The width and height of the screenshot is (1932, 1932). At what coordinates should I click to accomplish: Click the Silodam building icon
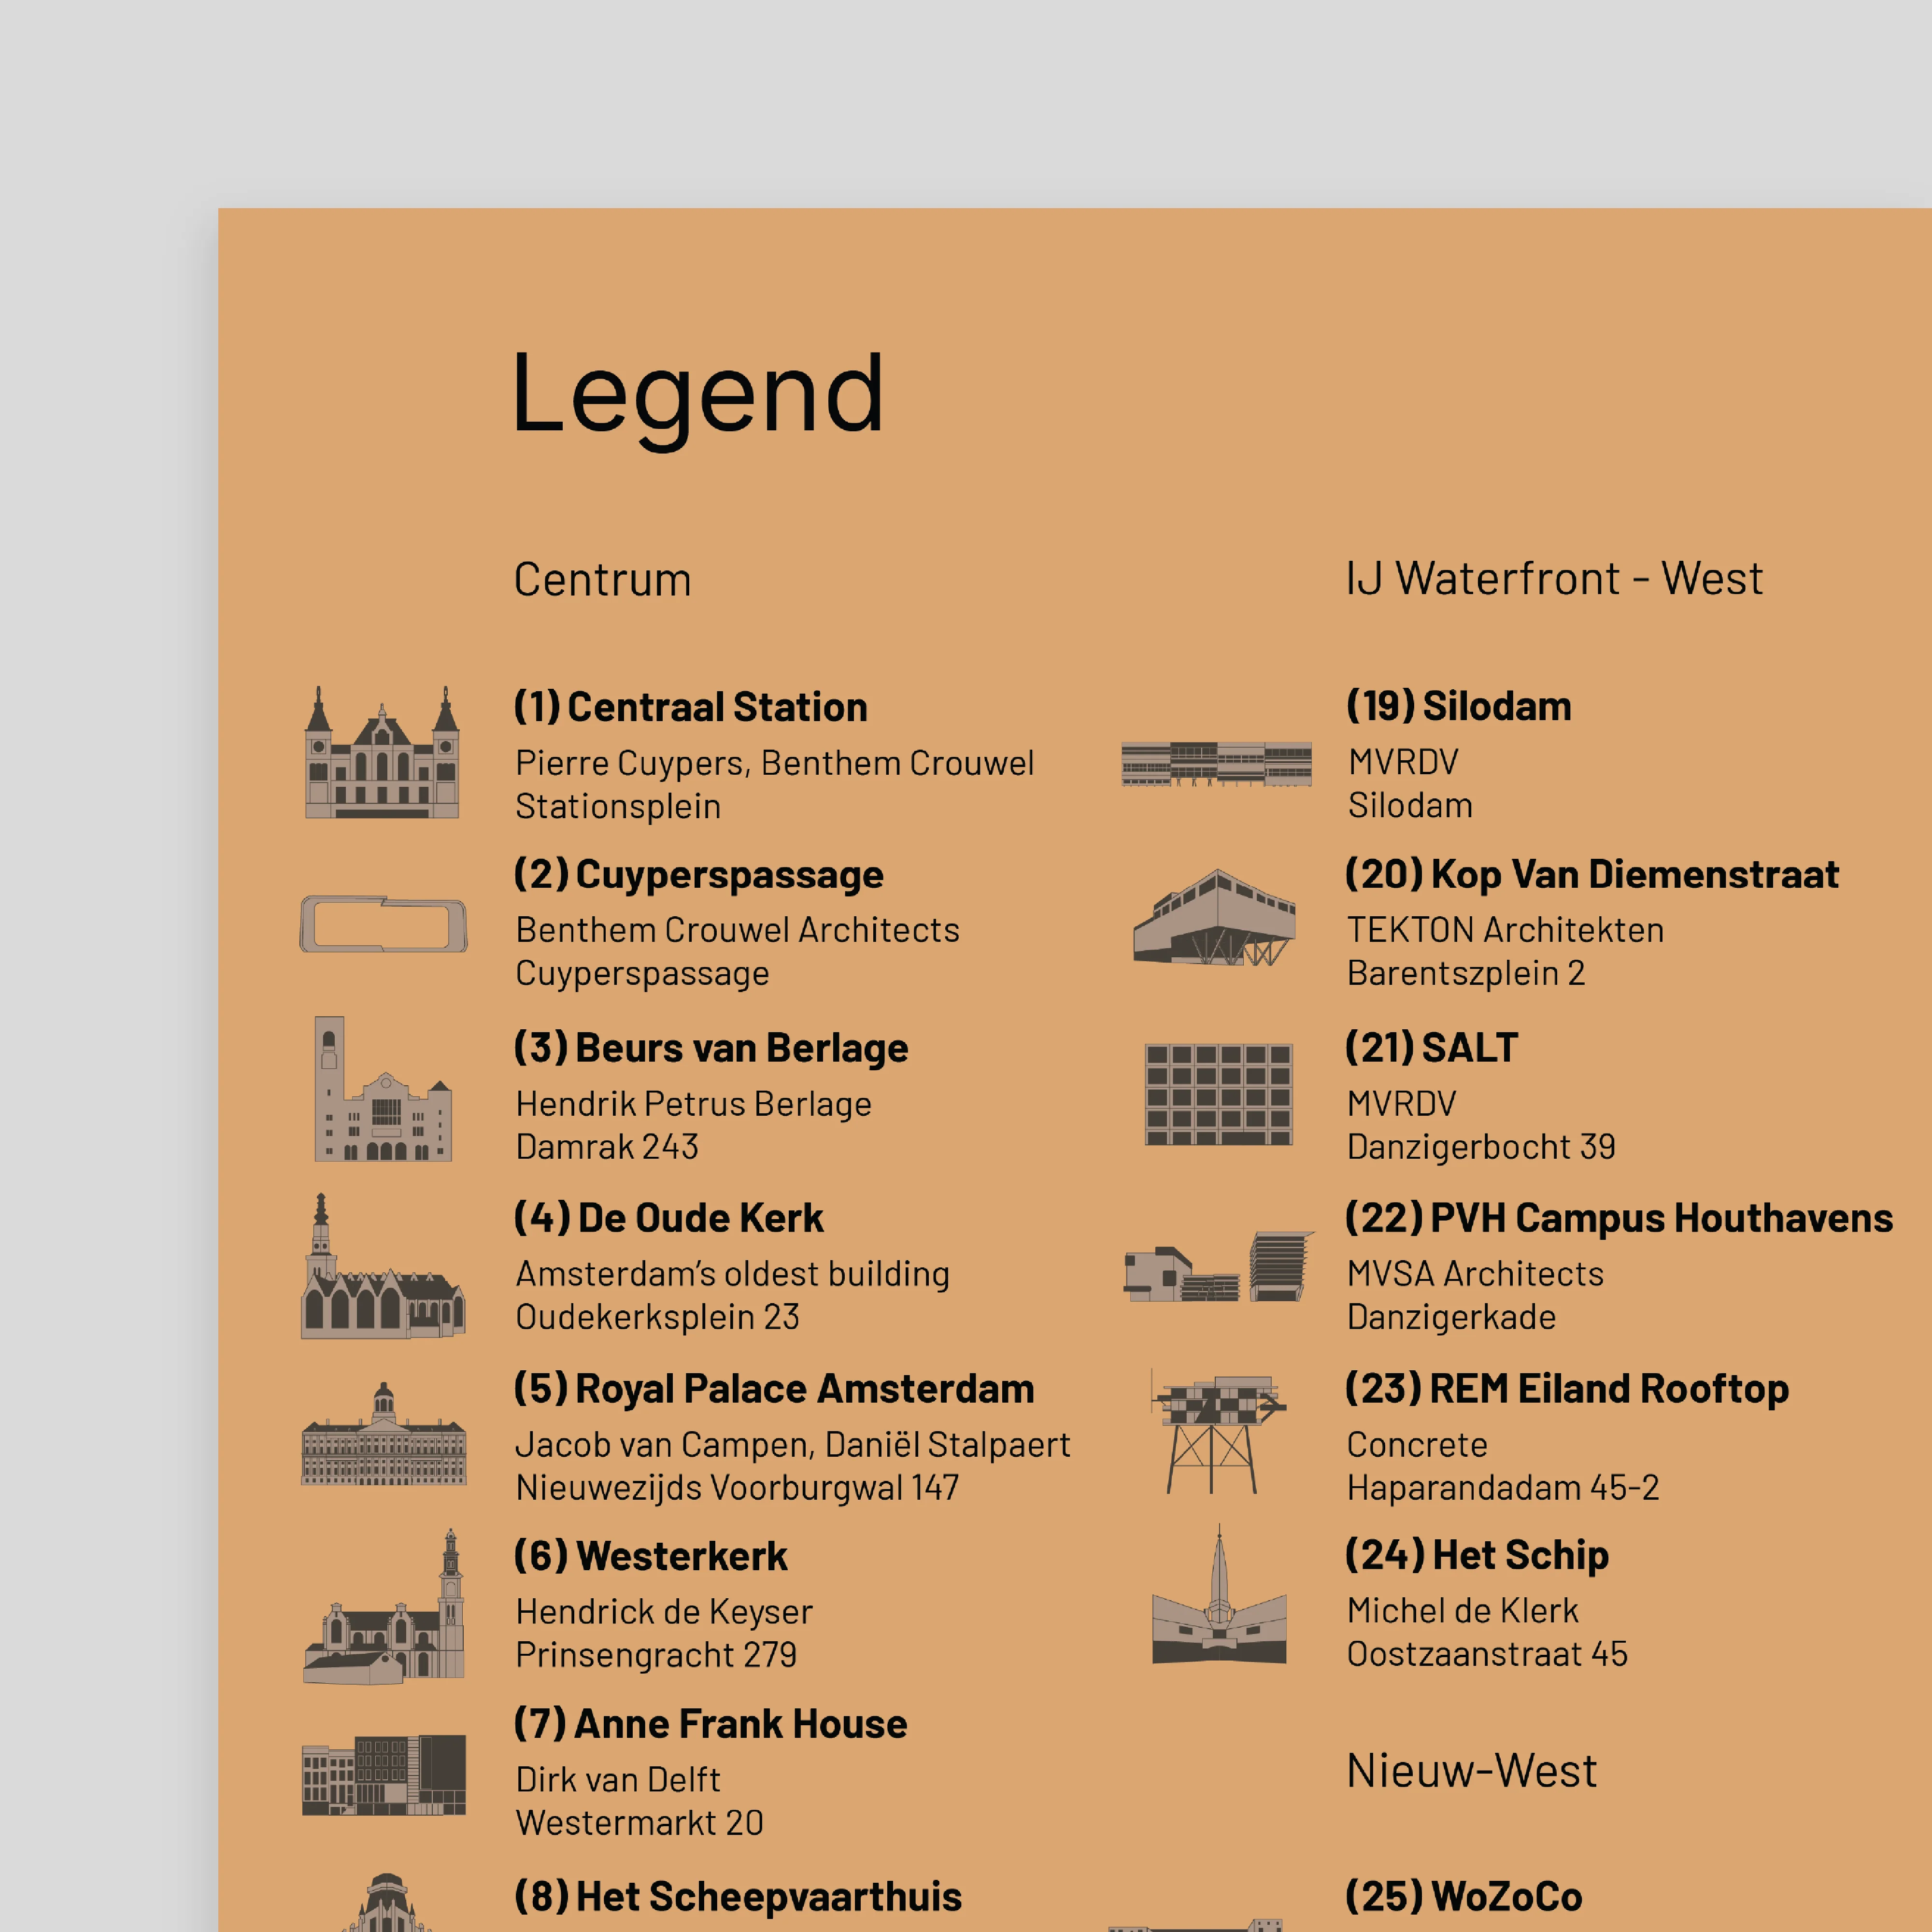point(1216,765)
